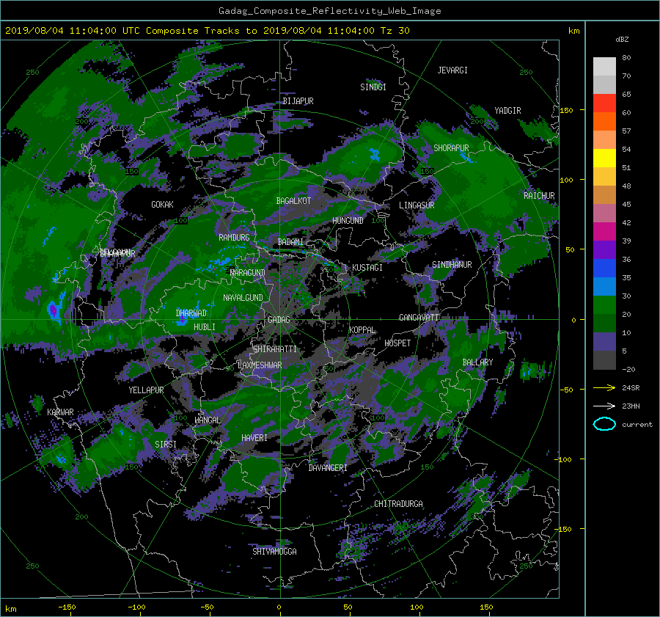
Task: Pick the bright green swatch between 30 and 20 dBZ
Action: coord(604,304)
